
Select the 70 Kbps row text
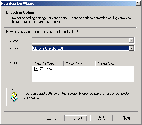point(46,69)
